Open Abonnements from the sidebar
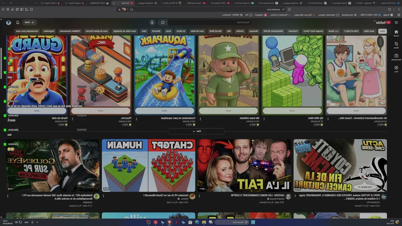402x226 pixels. point(396,57)
